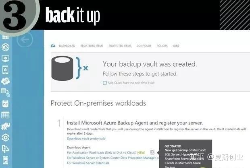Download agent for Application Workloads
This screenshot has width=250, height=168.
pyautogui.click(x=102, y=152)
